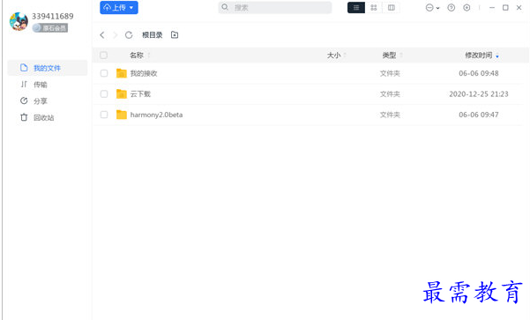The width and height of the screenshot is (530, 320).
Task: Check the box for 云下载 folder
Action: click(104, 94)
